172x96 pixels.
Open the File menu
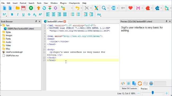tap(3, 3)
